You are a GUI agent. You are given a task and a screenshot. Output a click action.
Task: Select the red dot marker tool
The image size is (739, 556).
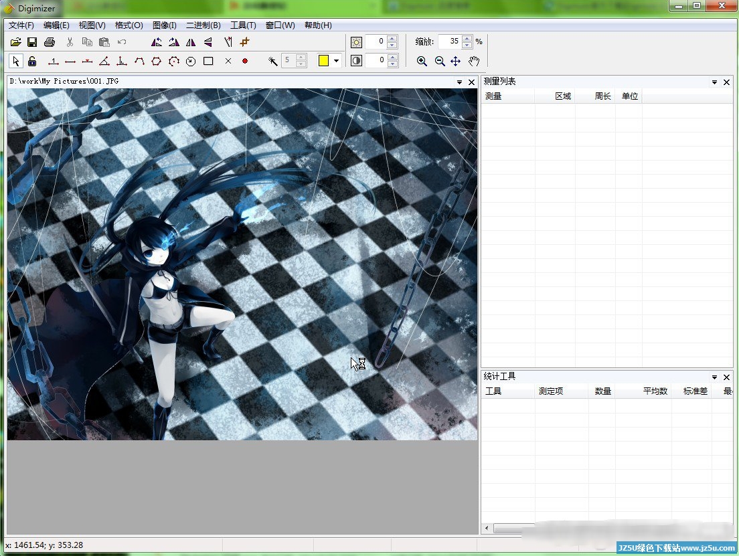point(245,61)
